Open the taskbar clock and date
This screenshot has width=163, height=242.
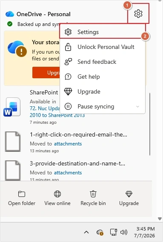[x=144, y=232]
